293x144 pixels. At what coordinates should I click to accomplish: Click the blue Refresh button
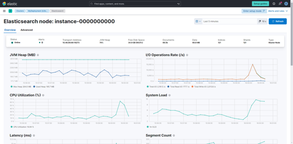coord(278,21)
